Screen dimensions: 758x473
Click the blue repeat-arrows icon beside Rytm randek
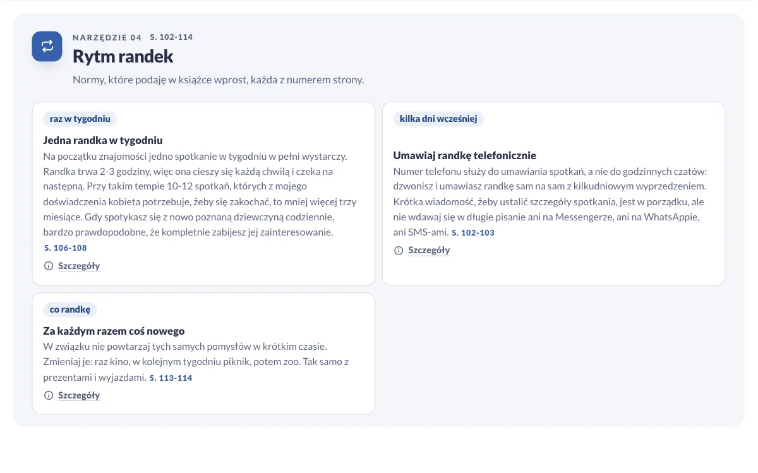point(47,46)
